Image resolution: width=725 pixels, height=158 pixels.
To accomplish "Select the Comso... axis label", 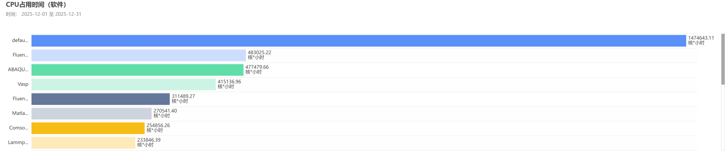I will [18, 128].
